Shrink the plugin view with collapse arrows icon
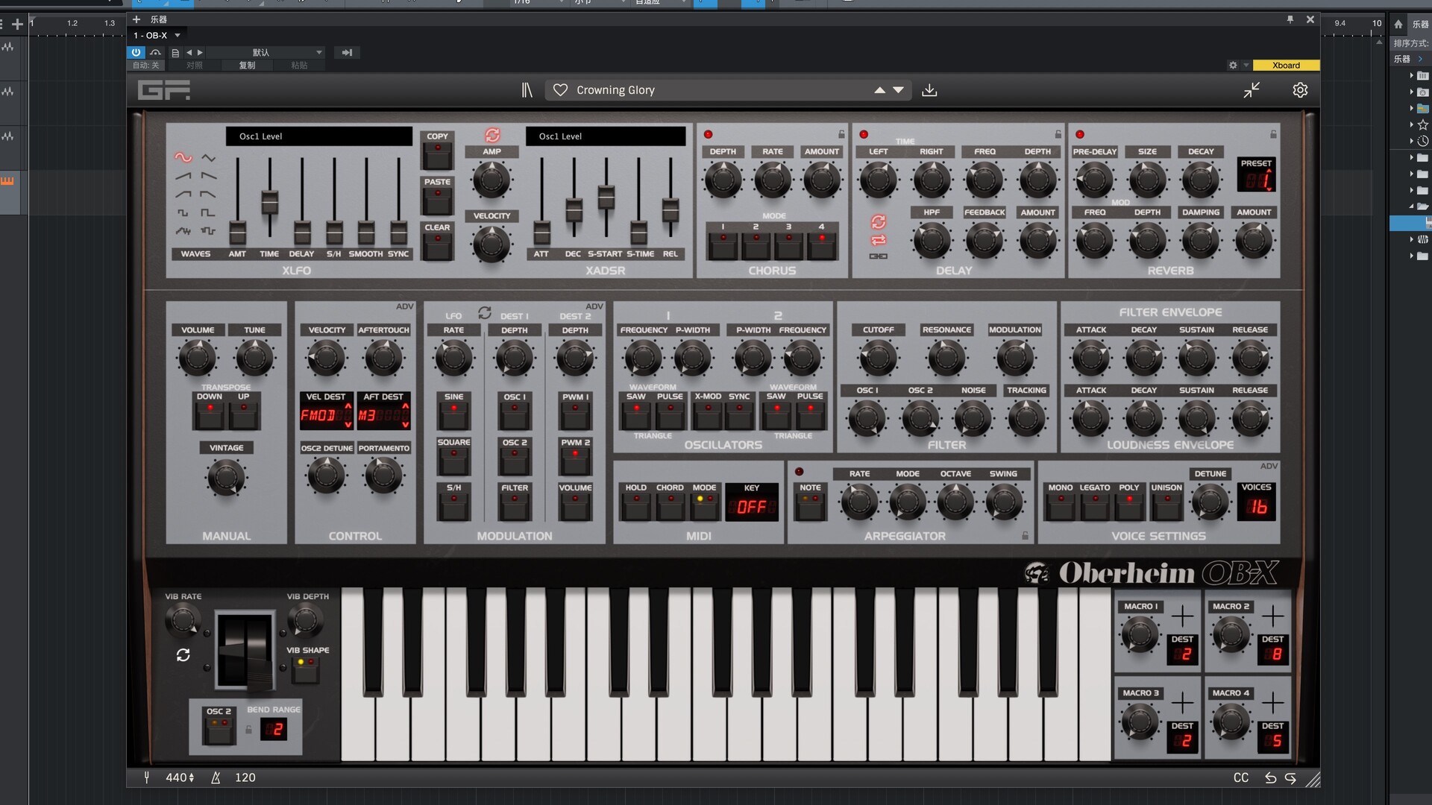Image resolution: width=1432 pixels, height=805 pixels. 1252,90
